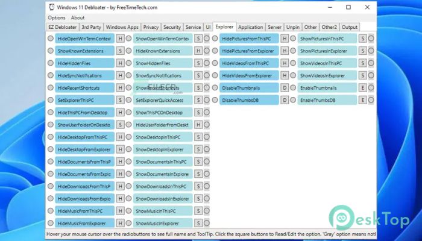Select the EnableThumbsDB radio button
Viewport: 422px width, 241px height.
pos(293,100)
